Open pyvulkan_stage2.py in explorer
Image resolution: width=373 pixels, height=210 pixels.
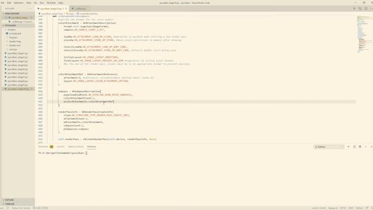[17, 57]
